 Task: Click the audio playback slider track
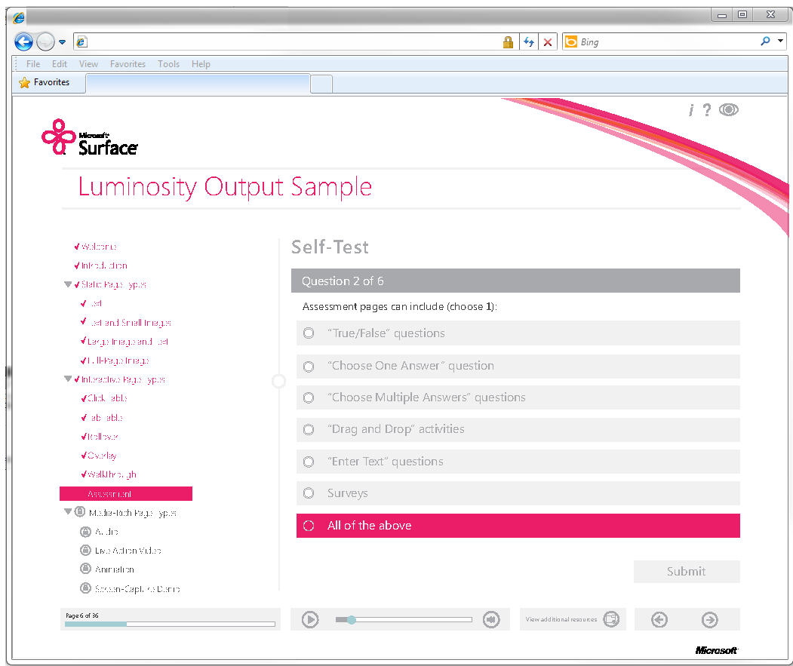[404, 619]
